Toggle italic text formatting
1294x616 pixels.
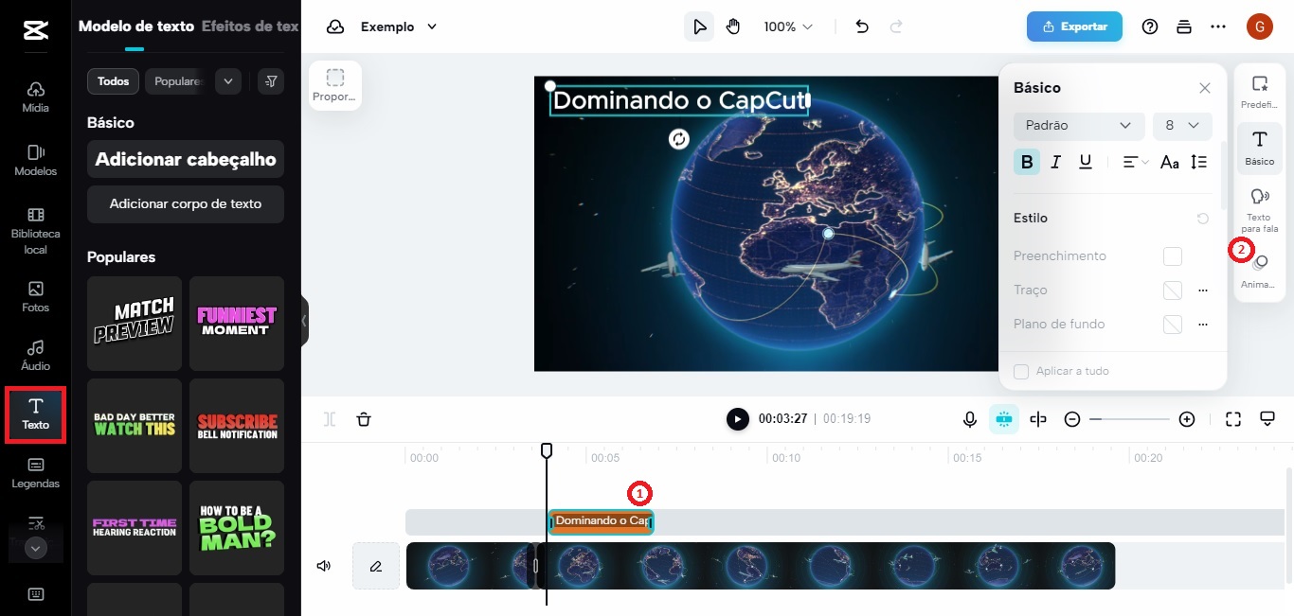[x=1056, y=162]
